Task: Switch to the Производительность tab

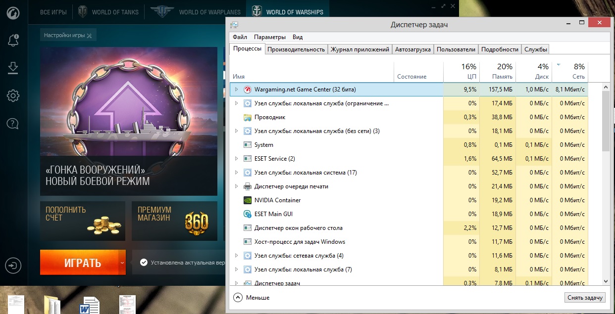Action: (x=296, y=49)
